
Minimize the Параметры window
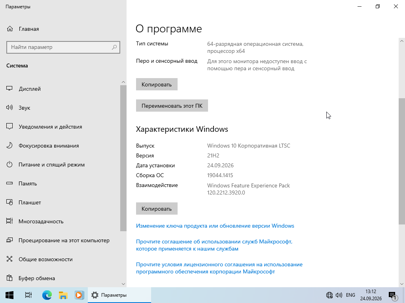point(359,6)
